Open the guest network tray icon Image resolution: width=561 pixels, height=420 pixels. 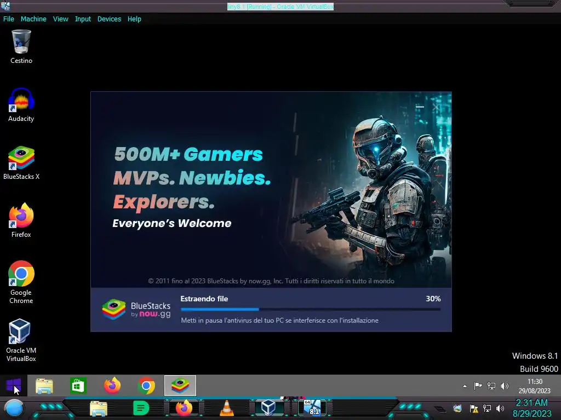click(491, 386)
